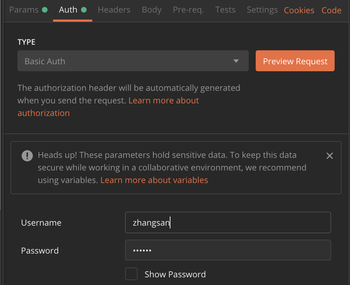
Task: Follow Learn more about authorization link
Action: click(108, 107)
